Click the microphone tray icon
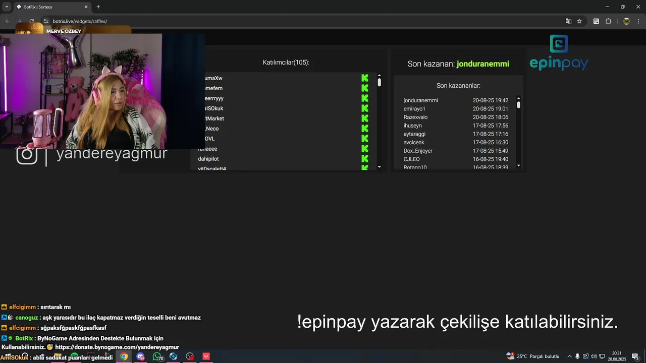Image resolution: width=646 pixels, height=363 pixels. tap(577, 356)
